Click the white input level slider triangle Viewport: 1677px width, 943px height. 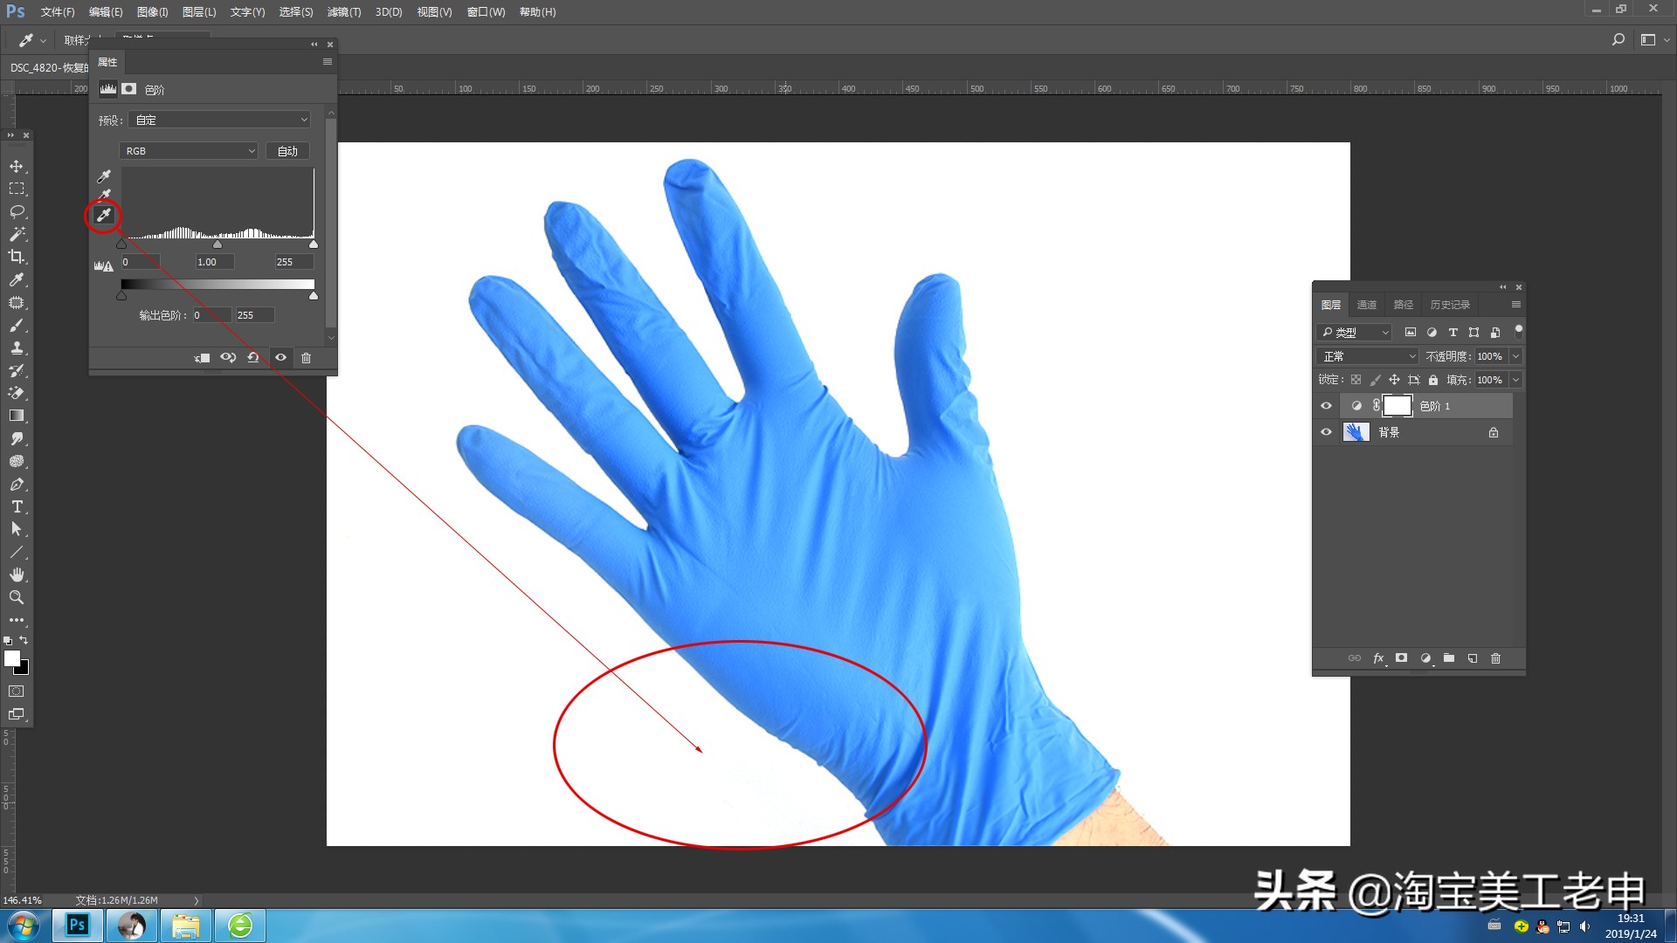(314, 244)
